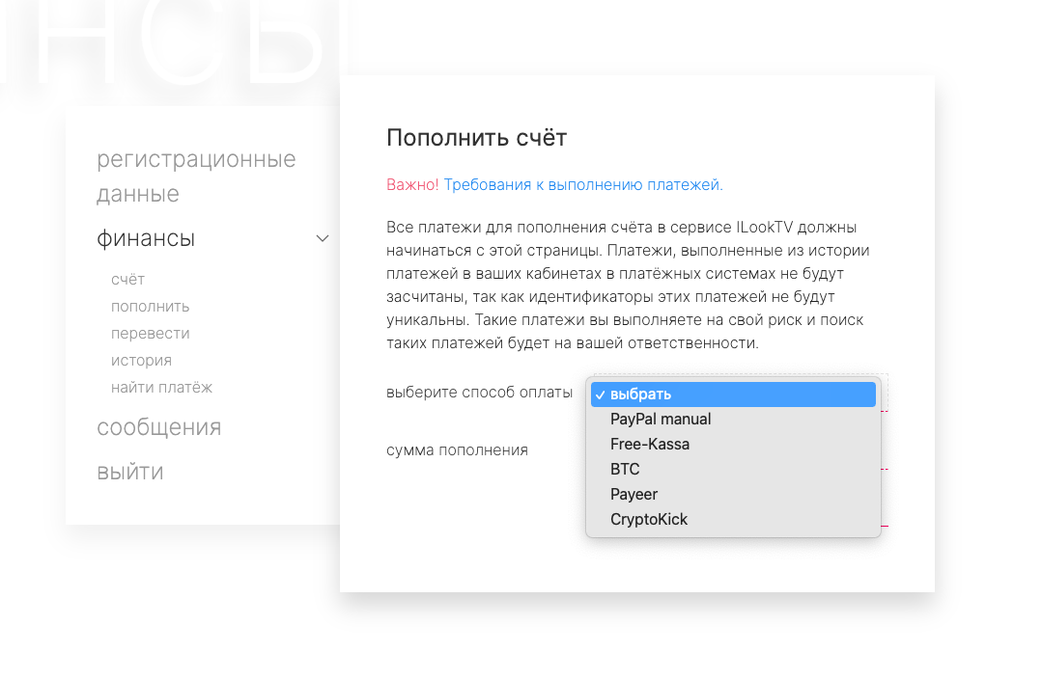
Task: Click the выберите способ оплаты label
Action: (x=479, y=393)
